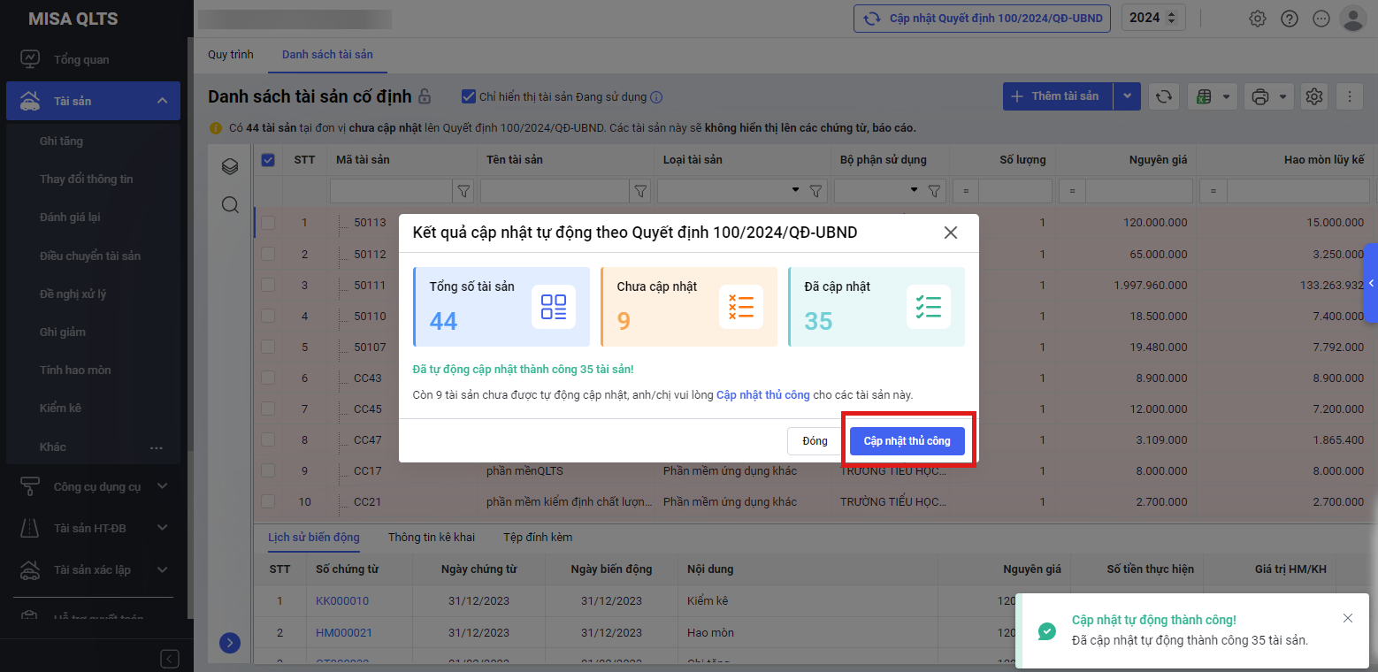The height and width of the screenshot is (672, 1378).
Task: Click the search magnifier left of table
Action: (230, 205)
